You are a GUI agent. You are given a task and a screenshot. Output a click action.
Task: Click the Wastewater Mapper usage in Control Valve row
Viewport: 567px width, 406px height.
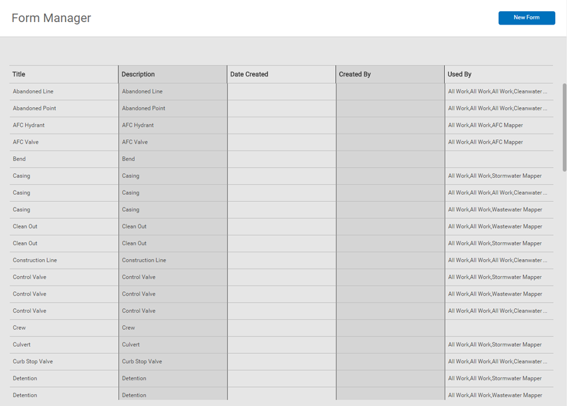pyautogui.click(x=495, y=294)
